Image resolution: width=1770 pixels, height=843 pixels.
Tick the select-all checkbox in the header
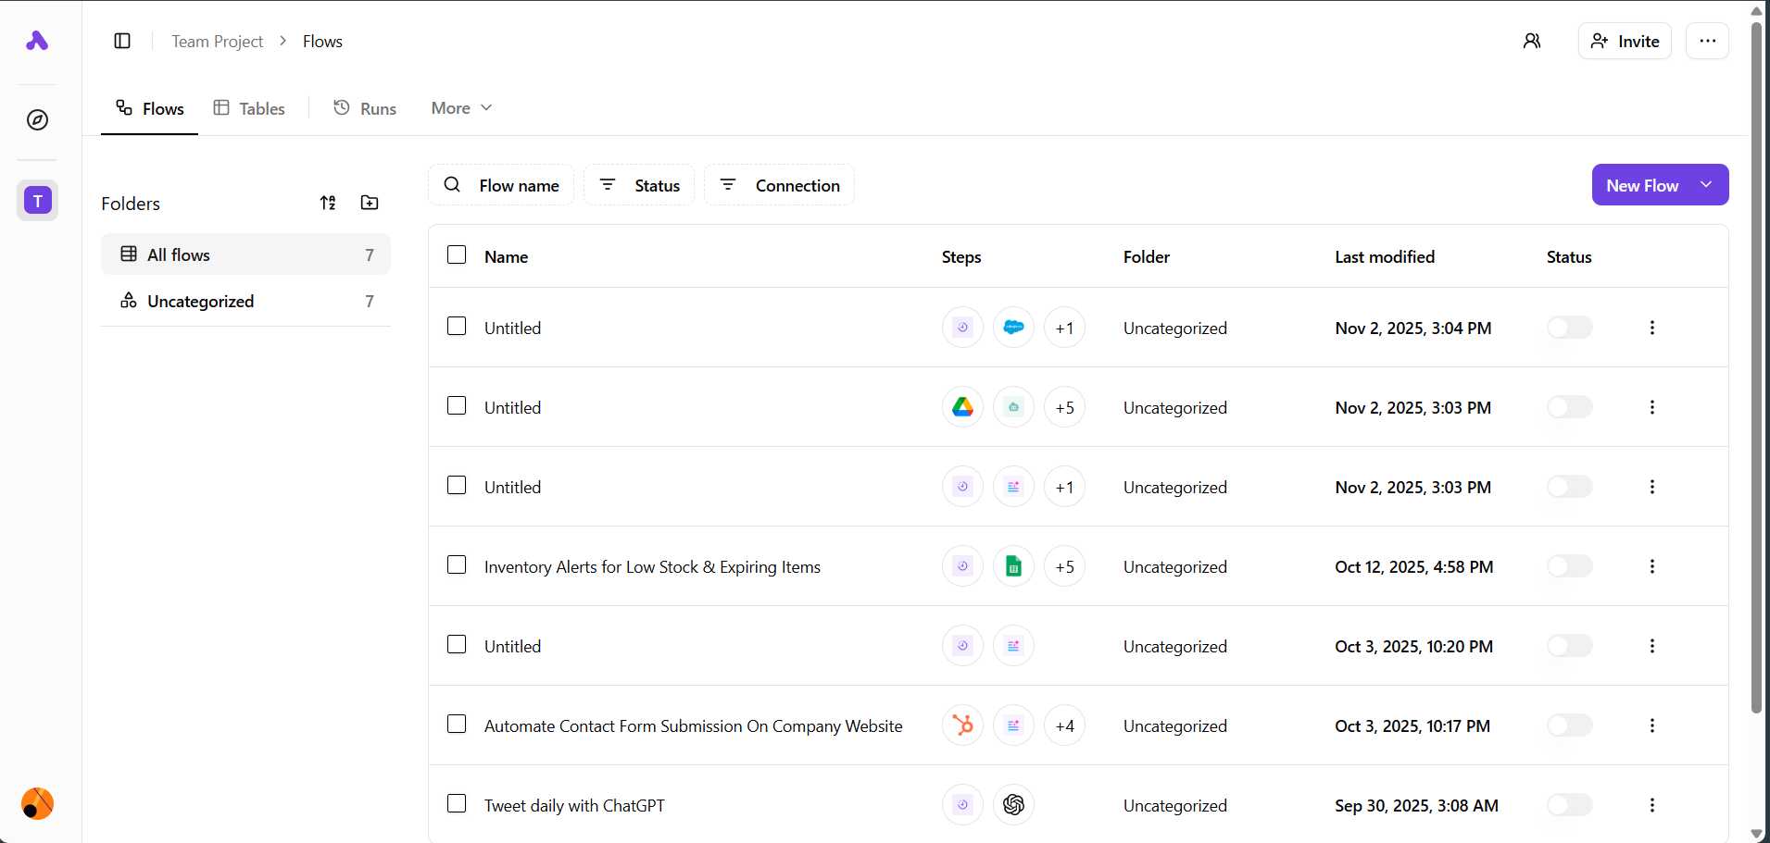click(x=457, y=255)
